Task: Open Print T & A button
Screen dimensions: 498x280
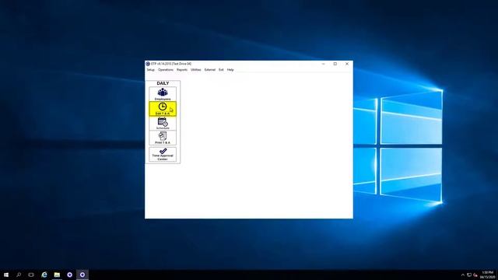Action: (163, 138)
